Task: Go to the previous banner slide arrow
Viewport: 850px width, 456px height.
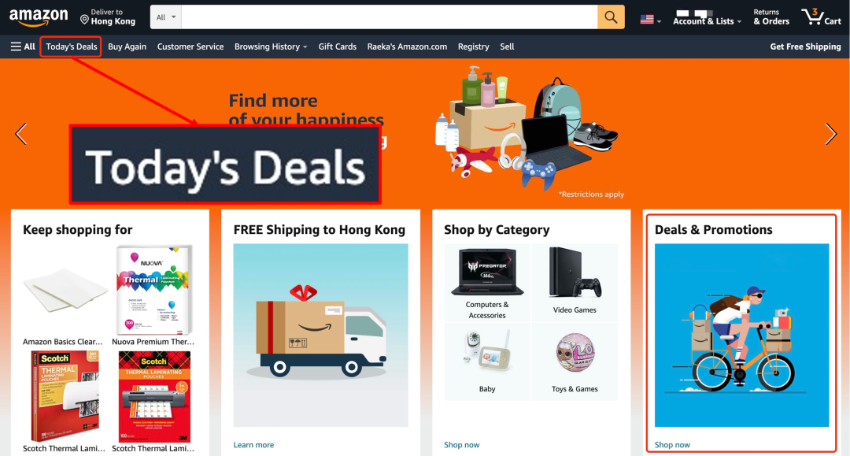Action: click(21, 134)
